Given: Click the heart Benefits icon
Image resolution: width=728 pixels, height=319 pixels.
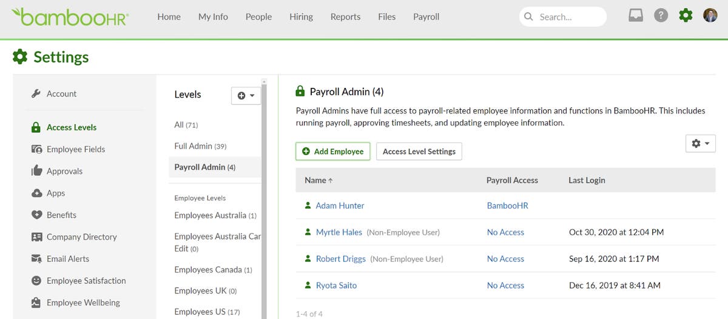Looking at the screenshot, I should point(36,215).
